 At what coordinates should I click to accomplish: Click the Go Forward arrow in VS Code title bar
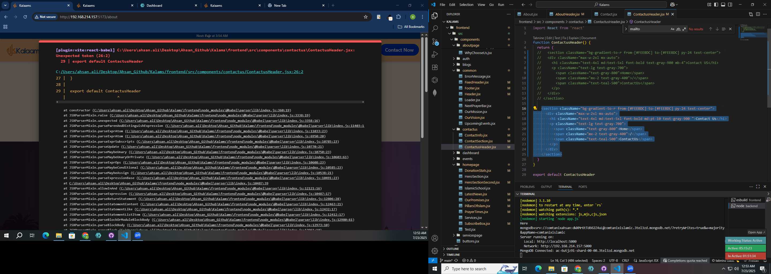click(x=530, y=5)
